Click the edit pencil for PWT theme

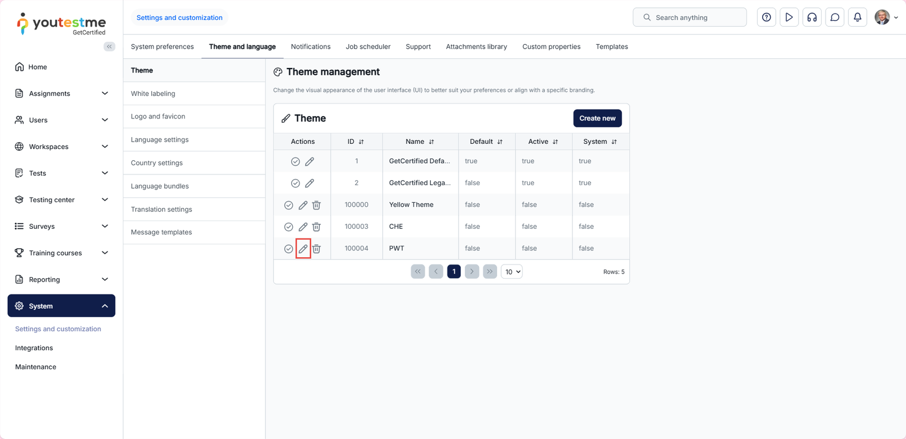303,249
